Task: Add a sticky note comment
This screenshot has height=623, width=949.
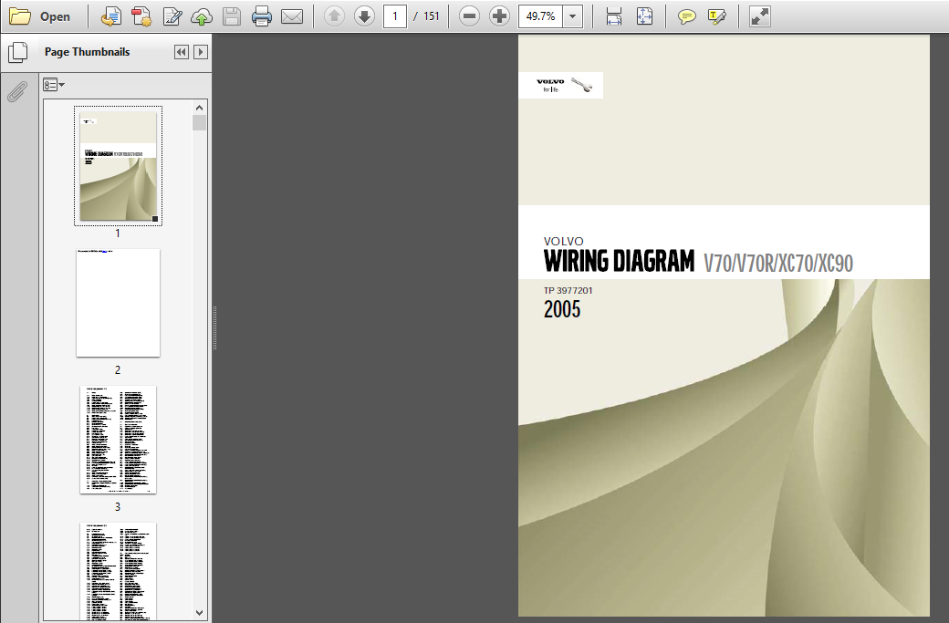Action: click(x=686, y=16)
